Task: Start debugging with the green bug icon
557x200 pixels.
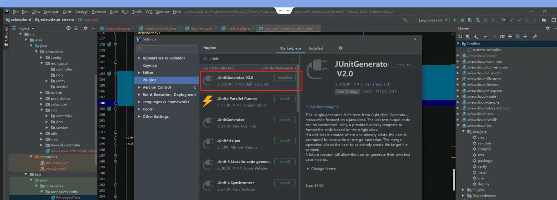Action: coord(462,20)
